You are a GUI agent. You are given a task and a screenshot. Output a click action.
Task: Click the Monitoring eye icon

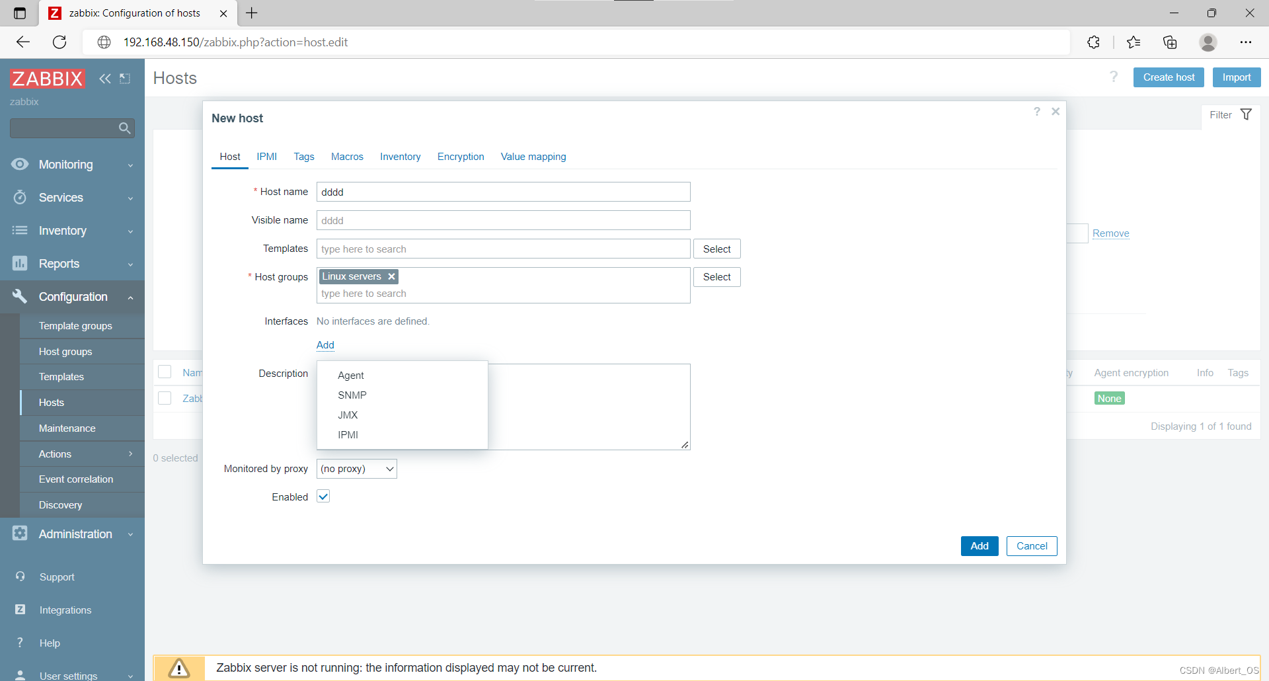click(20, 164)
